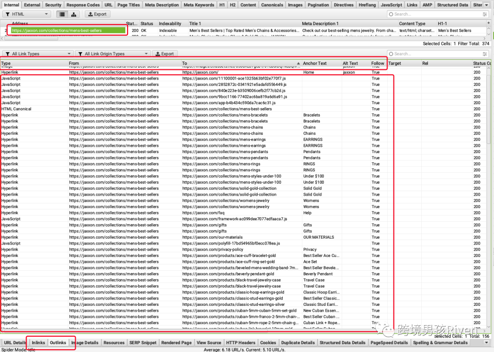Open search options icon in top search

485,14
